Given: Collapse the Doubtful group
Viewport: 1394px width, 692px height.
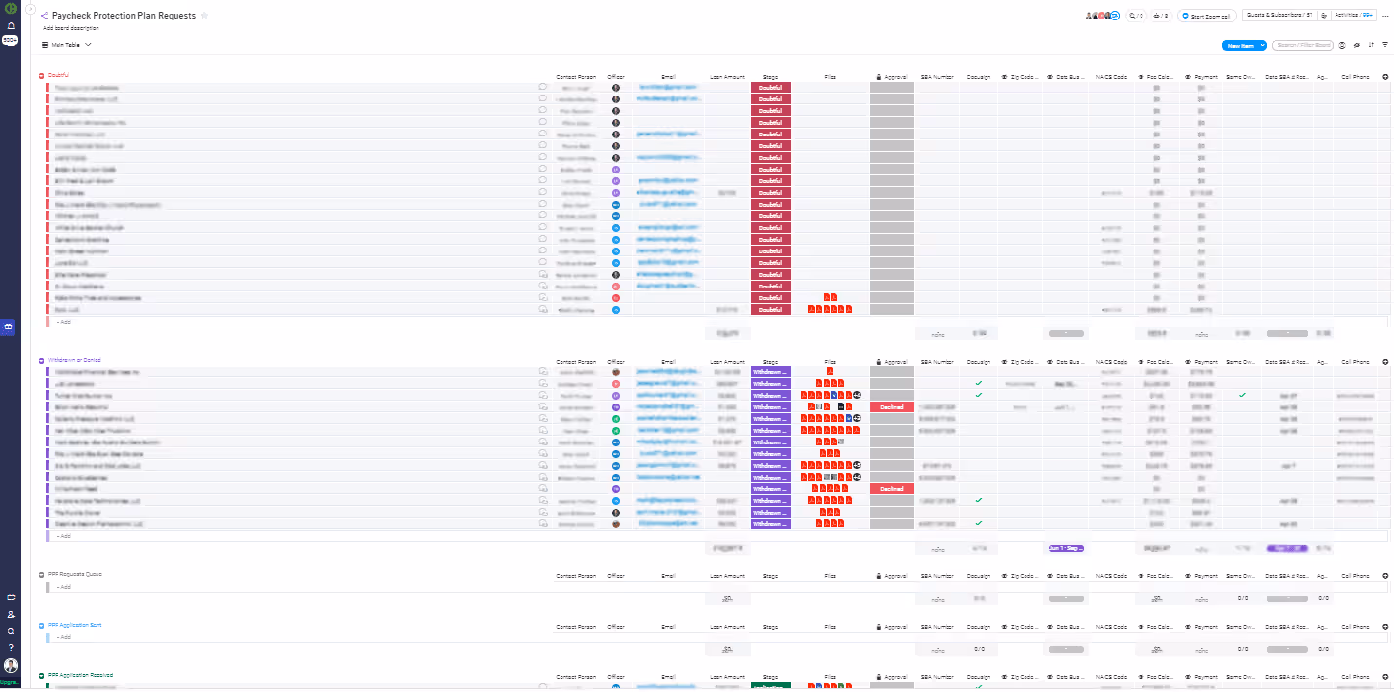Looking at the screenshot, I should click(x=42, y=76).
